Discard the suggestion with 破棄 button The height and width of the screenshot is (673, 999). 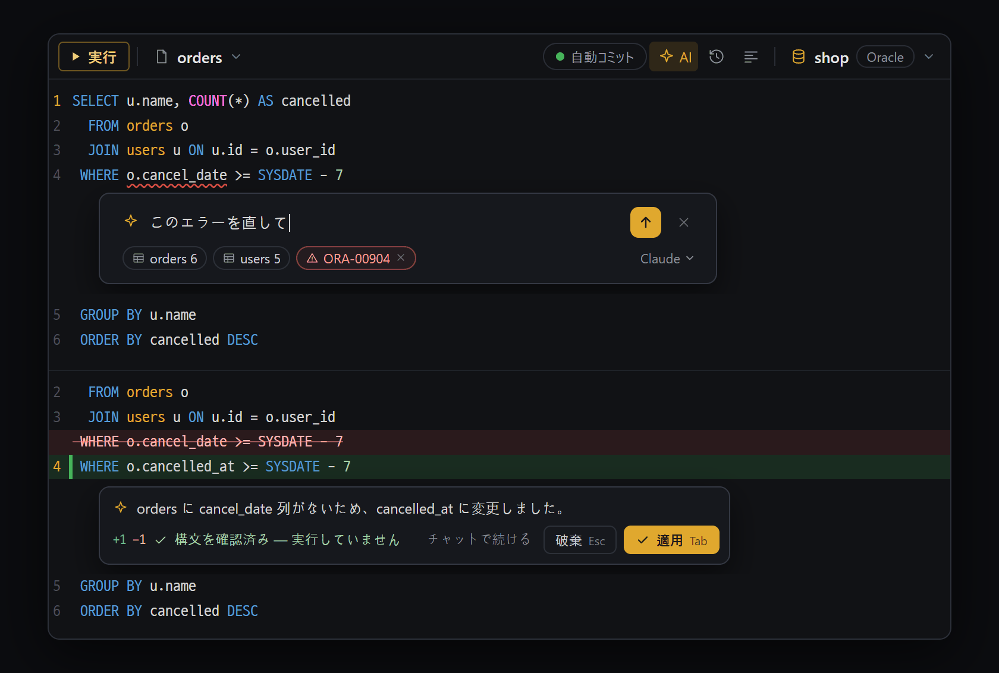pyautogui.click(x=580, y=540)
